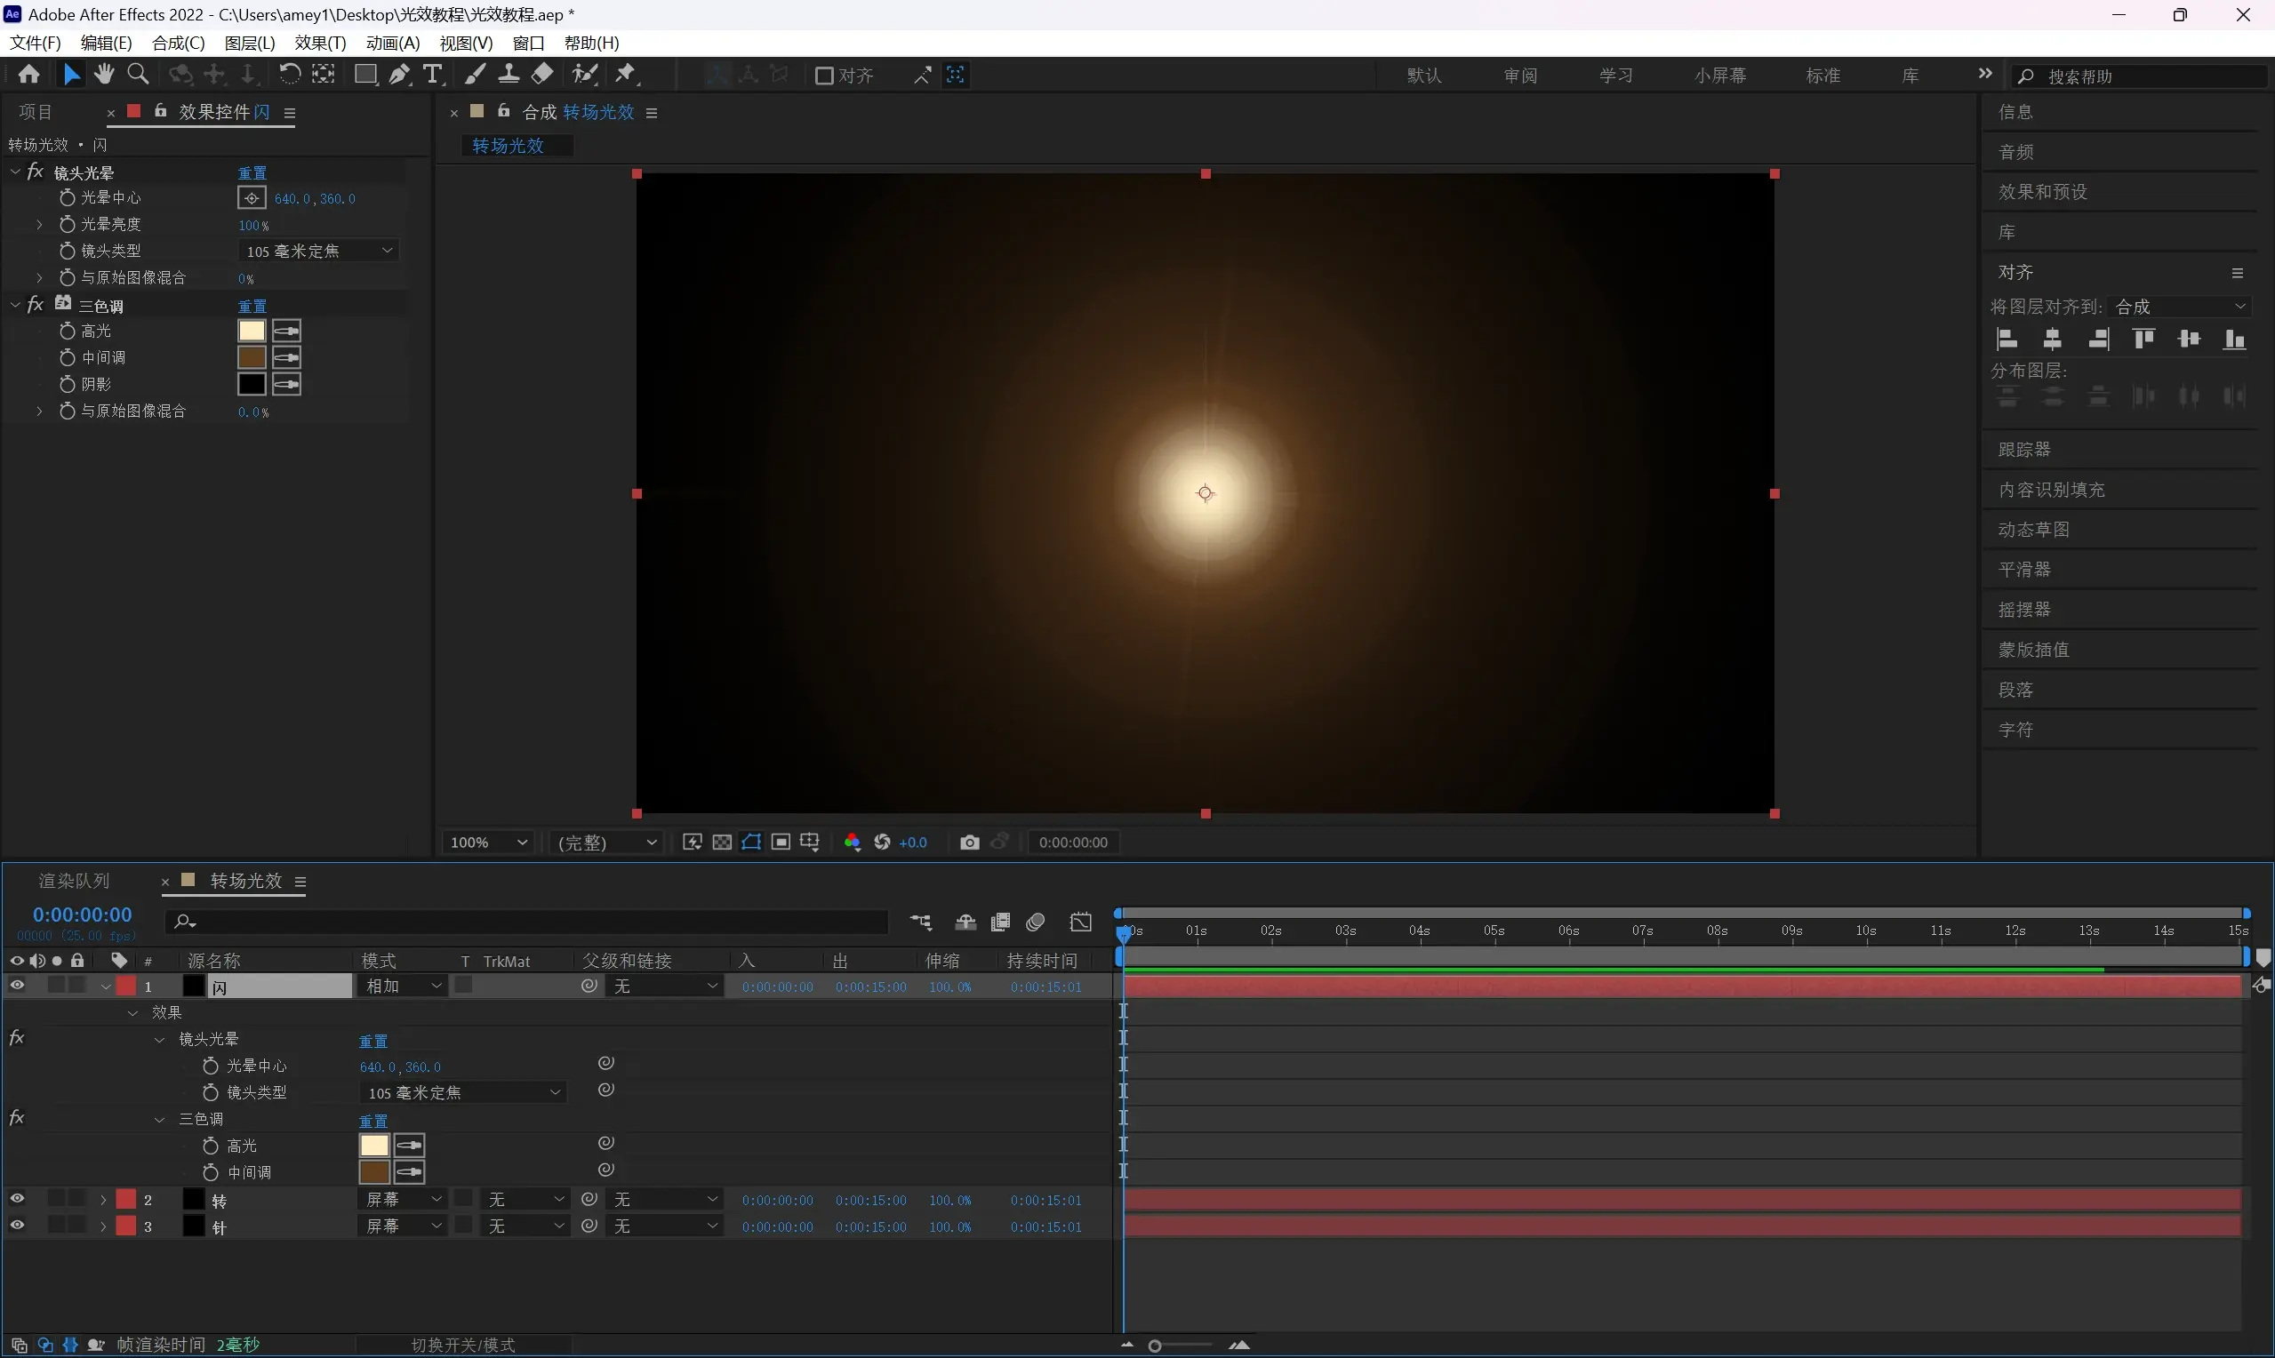Open the 100% magnification dropdown
Image resolution: width=2275 pixels, height=1358 pixels.
[489, 843]
